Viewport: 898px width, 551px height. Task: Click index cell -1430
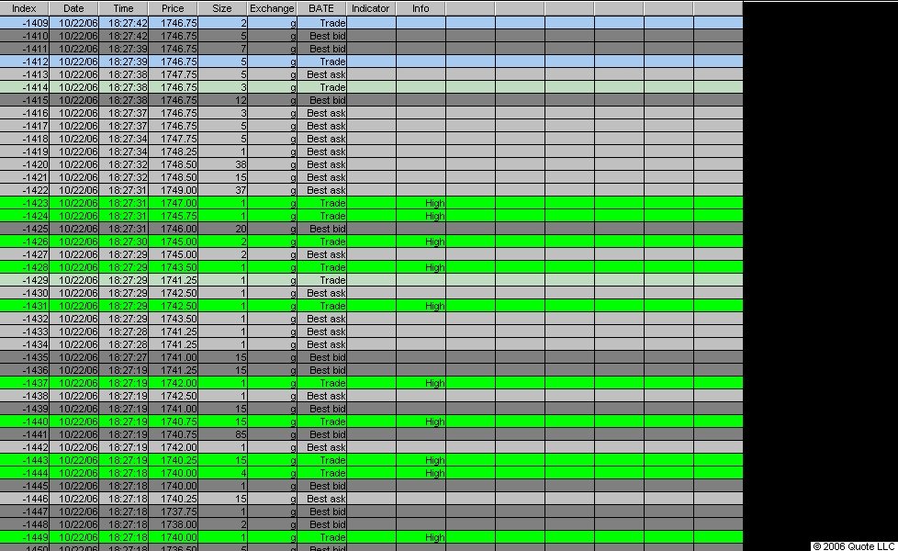[25, 293]
